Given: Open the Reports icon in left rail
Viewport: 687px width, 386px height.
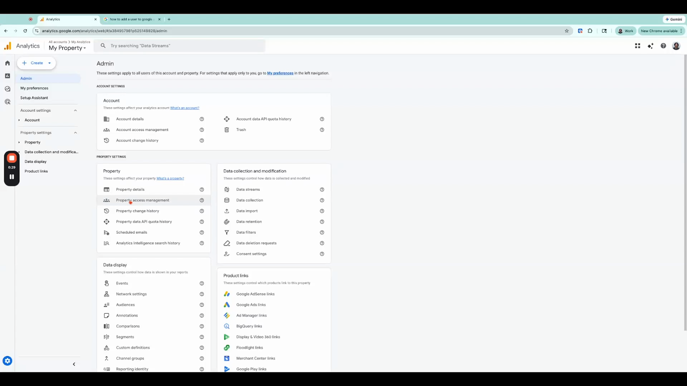Looking at the screenshot, I should point(7,76).
